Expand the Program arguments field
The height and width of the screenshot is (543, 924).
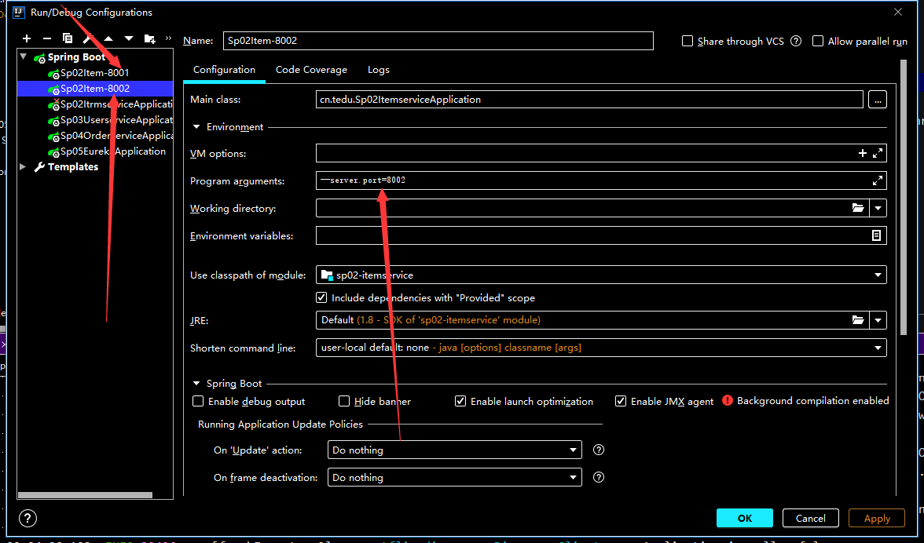click(x=878, y=180)
